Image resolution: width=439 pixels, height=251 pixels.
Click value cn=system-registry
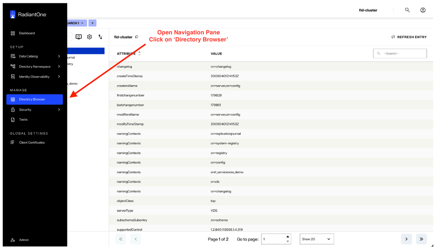(225, 143)
